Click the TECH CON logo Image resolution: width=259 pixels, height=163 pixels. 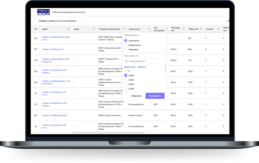(43, 12)
